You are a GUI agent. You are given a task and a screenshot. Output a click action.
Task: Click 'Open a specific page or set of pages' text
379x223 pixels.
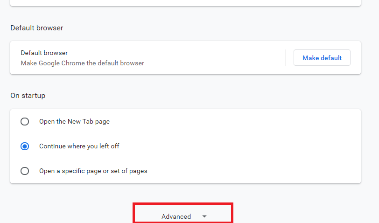pyautogui.click(x=93, y=171)
